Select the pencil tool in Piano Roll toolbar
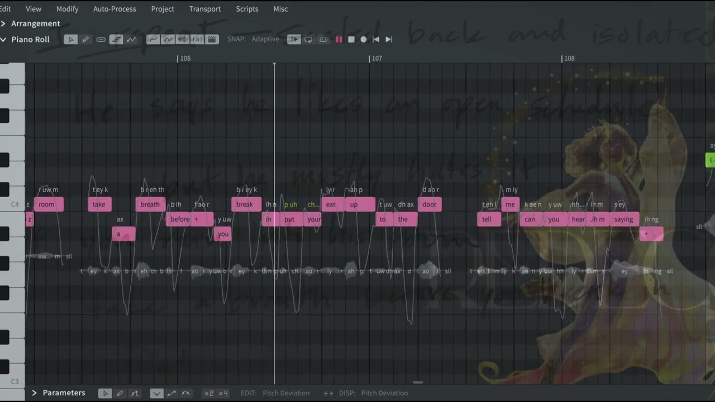715x402 pixels. (85, 39)
